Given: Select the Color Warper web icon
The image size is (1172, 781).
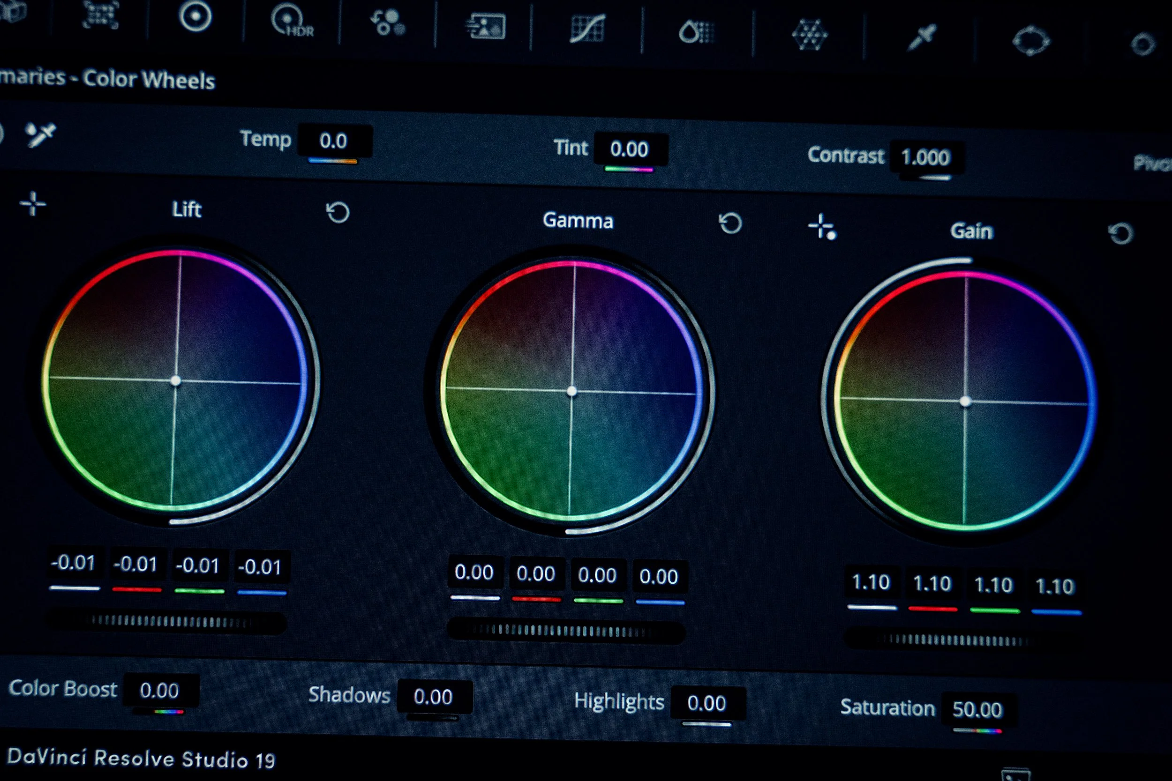Looking at the screenshot, I should point(809,35).
